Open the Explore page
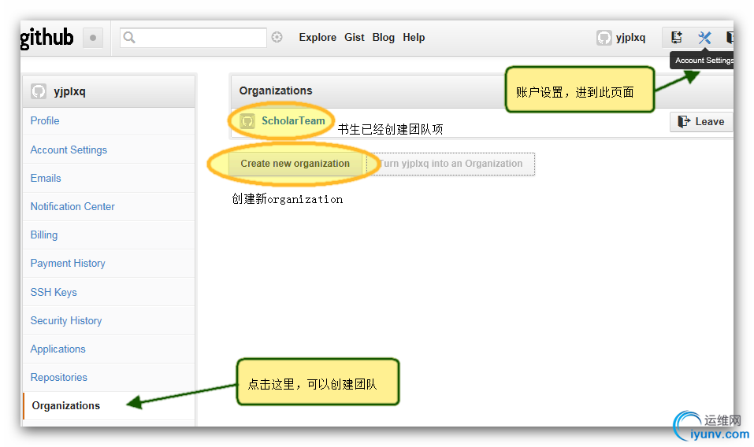754x447 pixels. [318, 38]
